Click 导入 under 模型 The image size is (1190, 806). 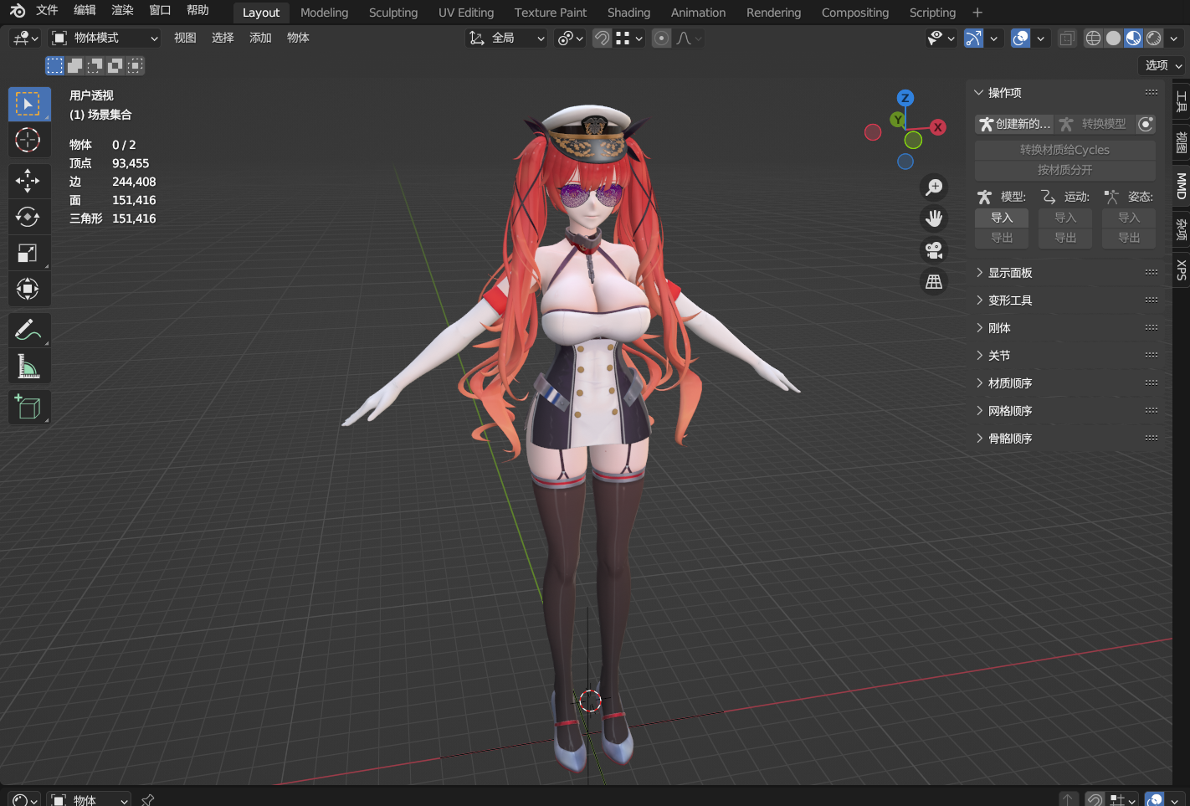click(1002, 218)
